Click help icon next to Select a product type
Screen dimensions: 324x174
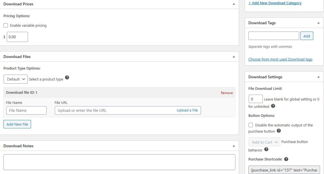pos(67,77)
